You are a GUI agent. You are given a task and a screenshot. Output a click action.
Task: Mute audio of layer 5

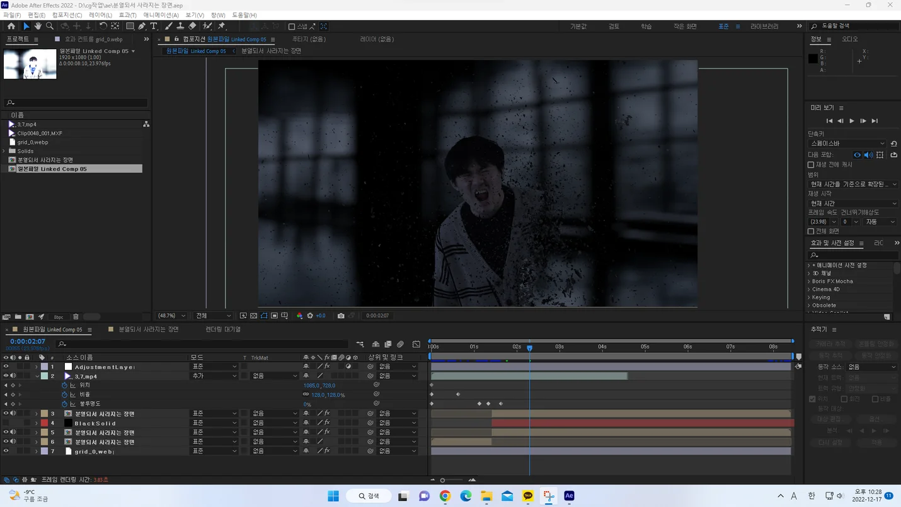(13, 433)
